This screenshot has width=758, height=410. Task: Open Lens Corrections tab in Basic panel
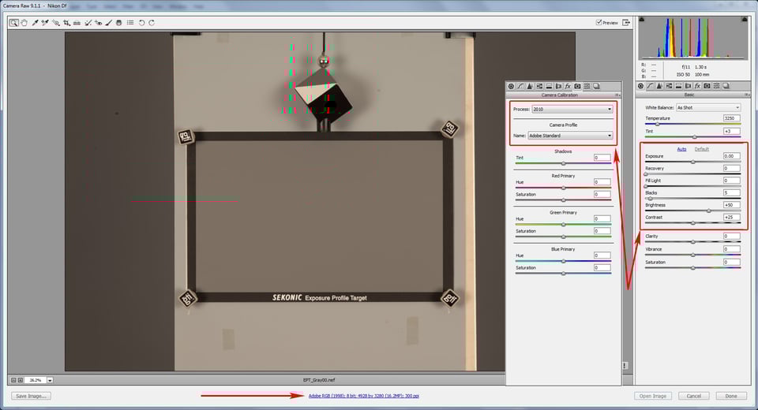(x=688, y=86)
